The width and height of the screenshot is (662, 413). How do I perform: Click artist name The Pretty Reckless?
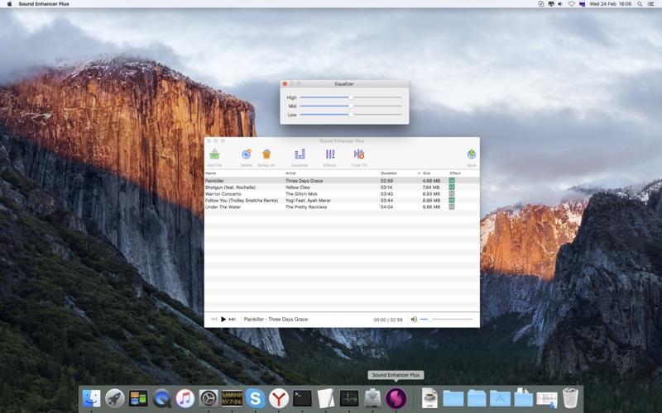point(306,207)
